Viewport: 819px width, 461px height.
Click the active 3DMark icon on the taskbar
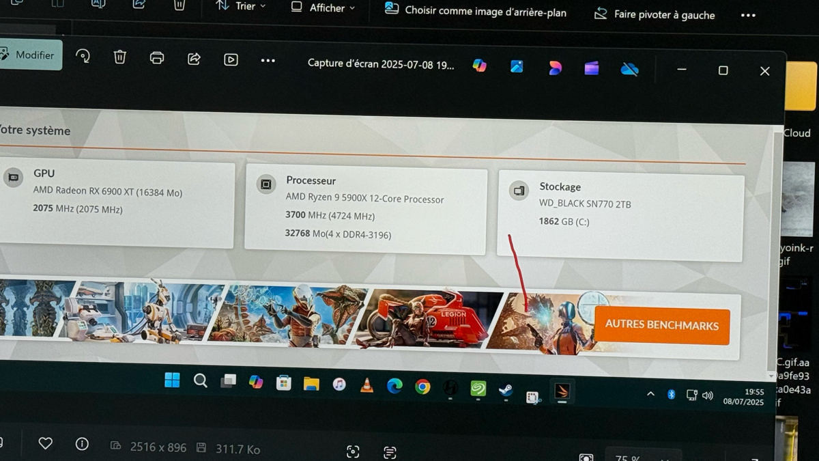pyautogui.click(x=562, y=391)
